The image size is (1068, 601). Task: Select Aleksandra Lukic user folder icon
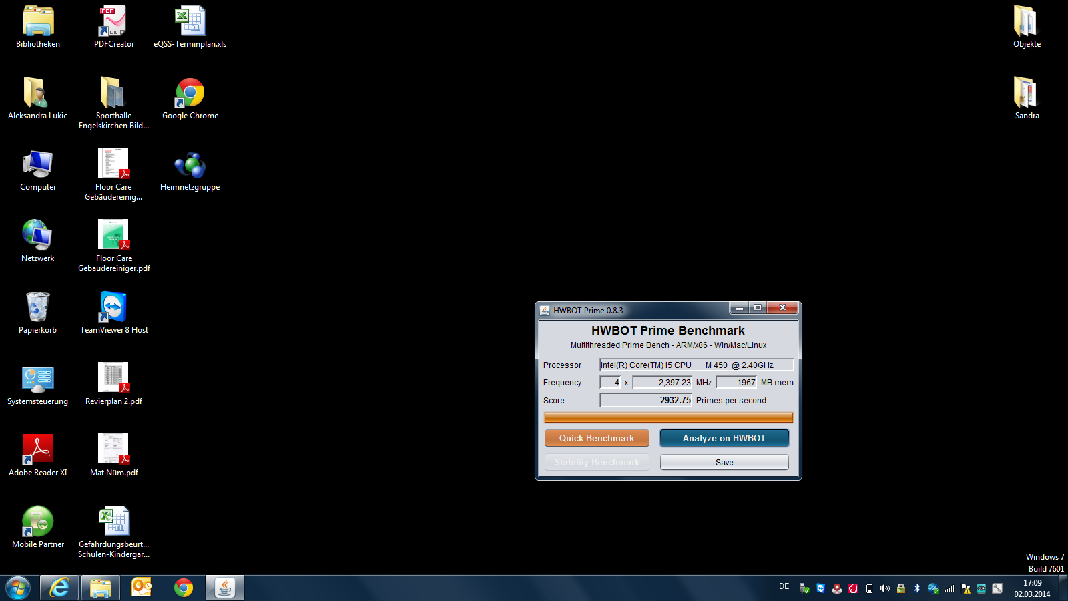(x=38, y=98)
